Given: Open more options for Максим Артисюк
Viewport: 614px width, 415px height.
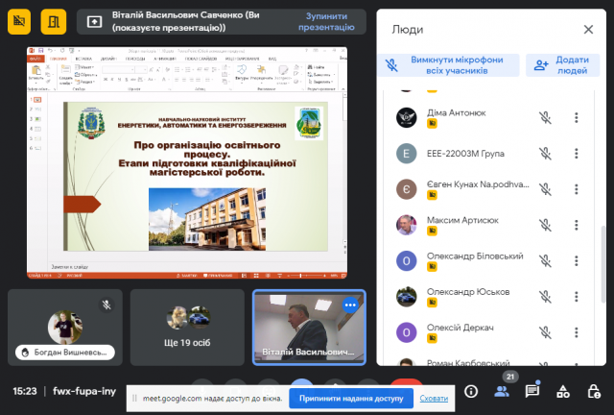Looking at the screenshot, I should coord(577,225).
